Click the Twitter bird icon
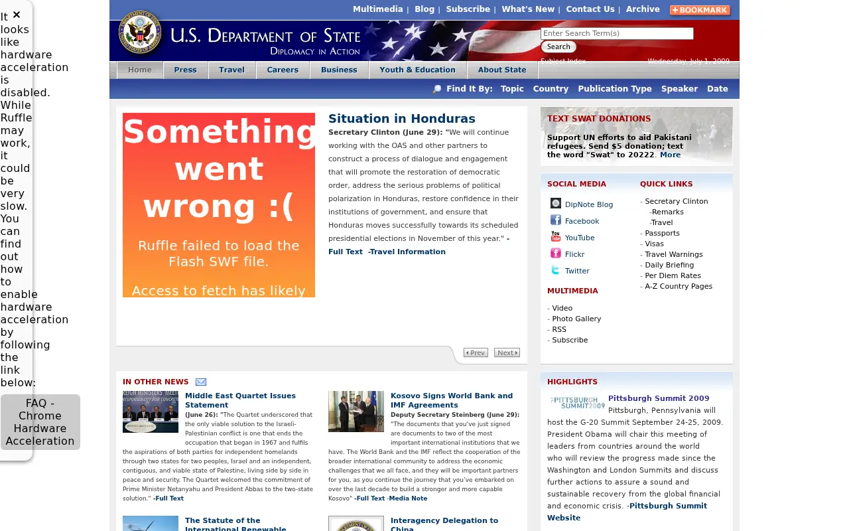The image size is (849, 531). [556, 269]
